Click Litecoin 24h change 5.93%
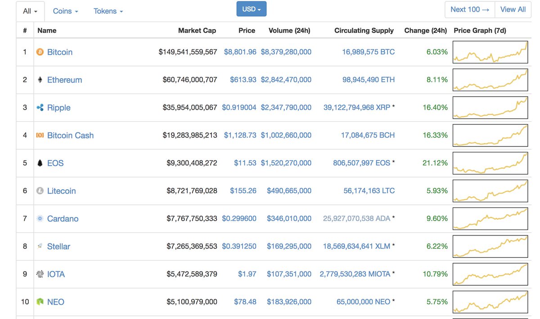 [x=437, y=191]
